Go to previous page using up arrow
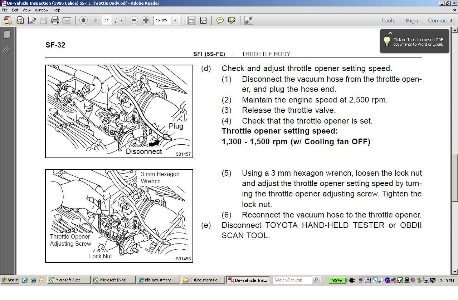Screen dimensions: 458x300 pyautogui.click(x=83, y=20)
